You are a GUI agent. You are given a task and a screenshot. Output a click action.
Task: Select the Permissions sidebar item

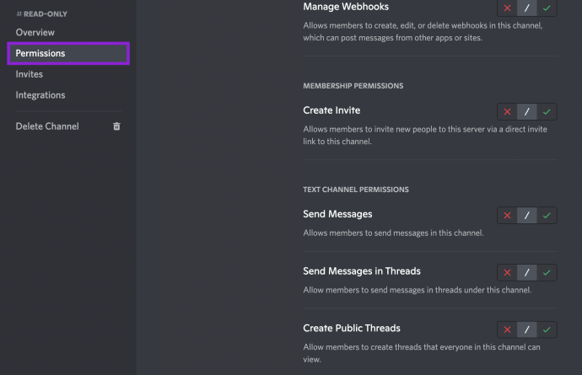pos(68,53)
